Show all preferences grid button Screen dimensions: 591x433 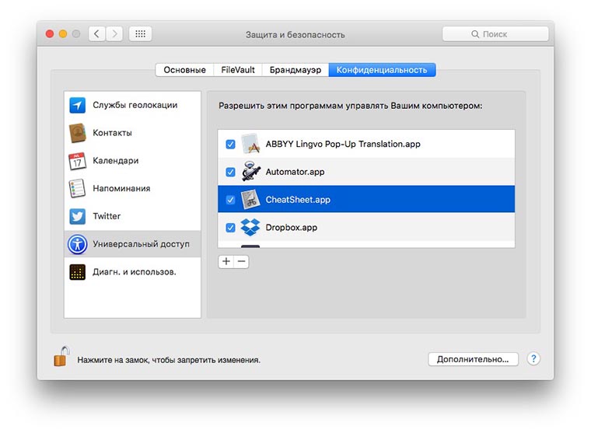click(140, 34)
